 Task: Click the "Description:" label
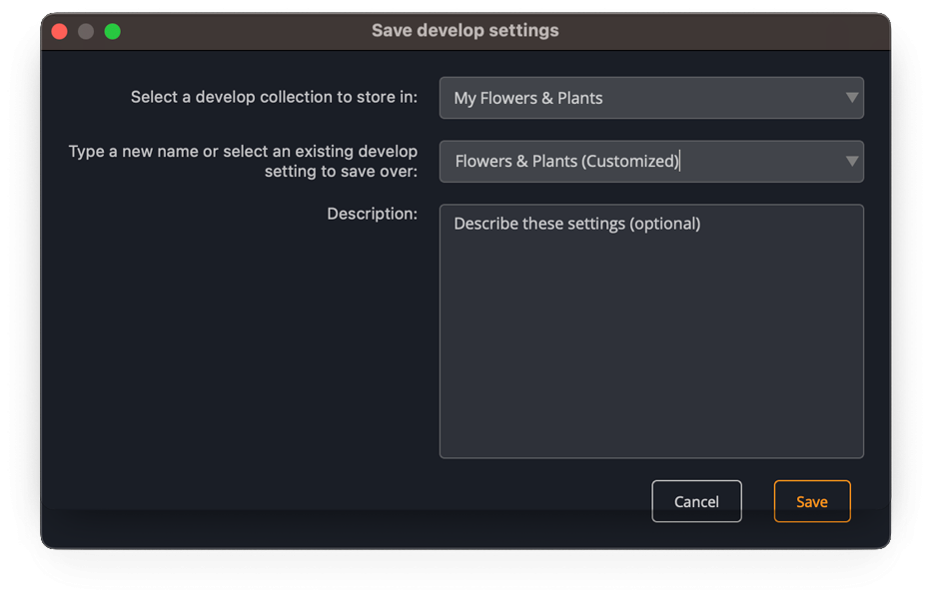click(x=373, y=214)
